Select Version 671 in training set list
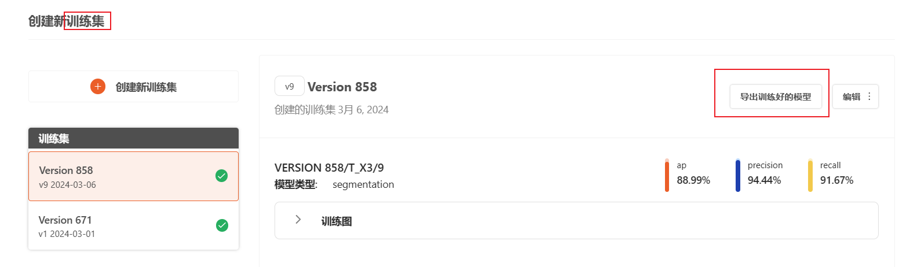 133,226
